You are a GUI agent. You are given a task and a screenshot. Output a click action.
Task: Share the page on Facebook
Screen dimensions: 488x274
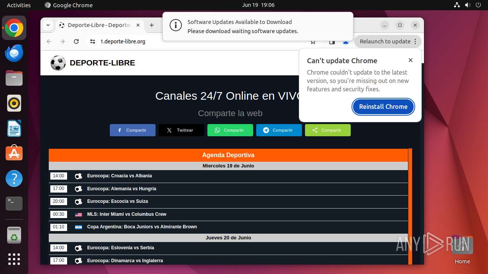pyautogui.click(x=133, y=130)
